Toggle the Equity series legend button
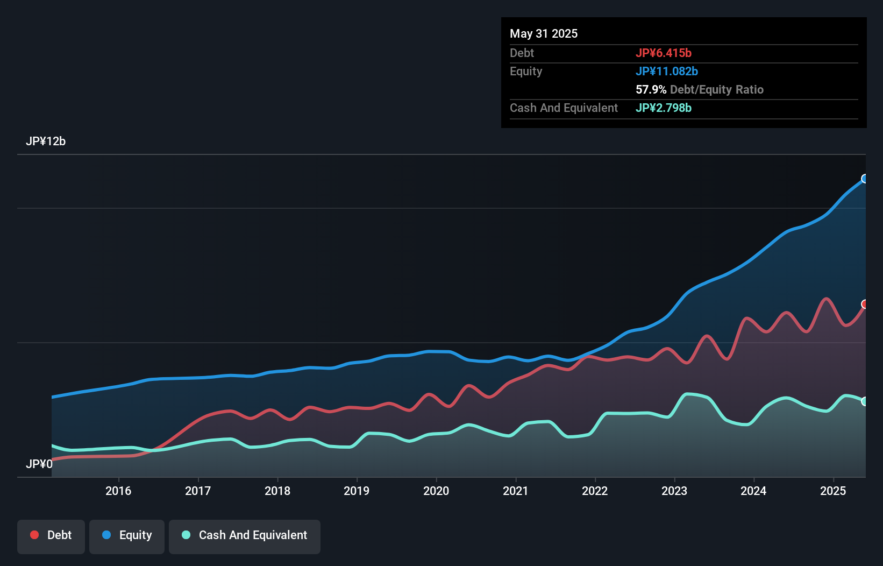 click(127, 535)
